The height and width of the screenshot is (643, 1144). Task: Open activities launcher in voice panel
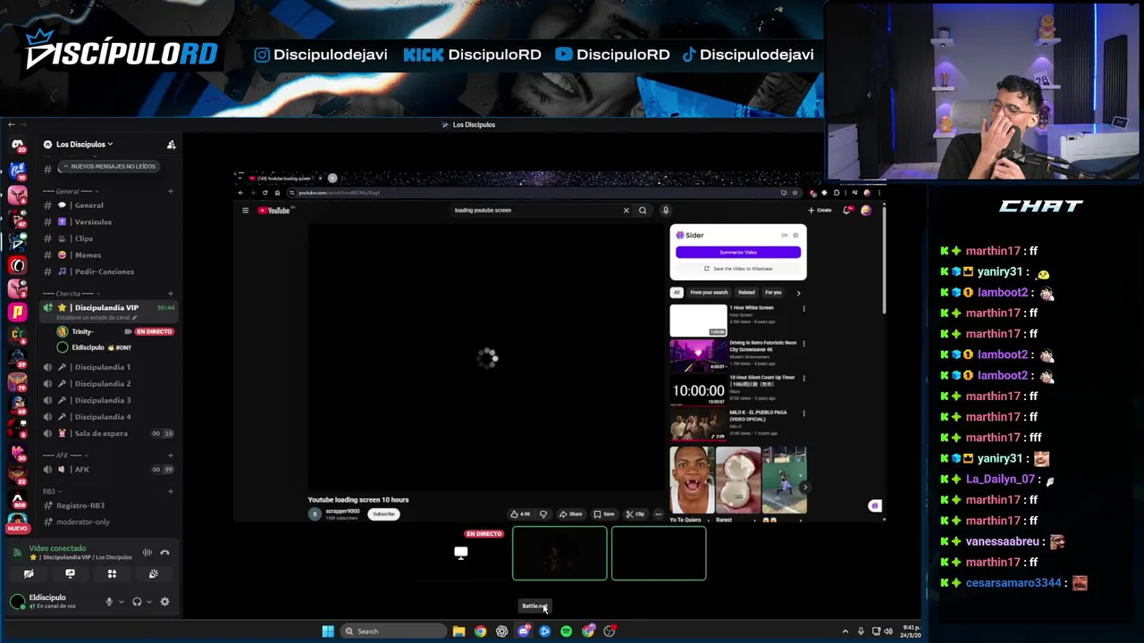pos(112,574)
